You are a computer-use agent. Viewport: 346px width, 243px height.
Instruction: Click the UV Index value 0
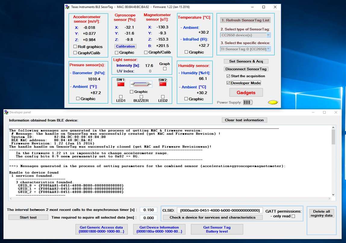150,71
